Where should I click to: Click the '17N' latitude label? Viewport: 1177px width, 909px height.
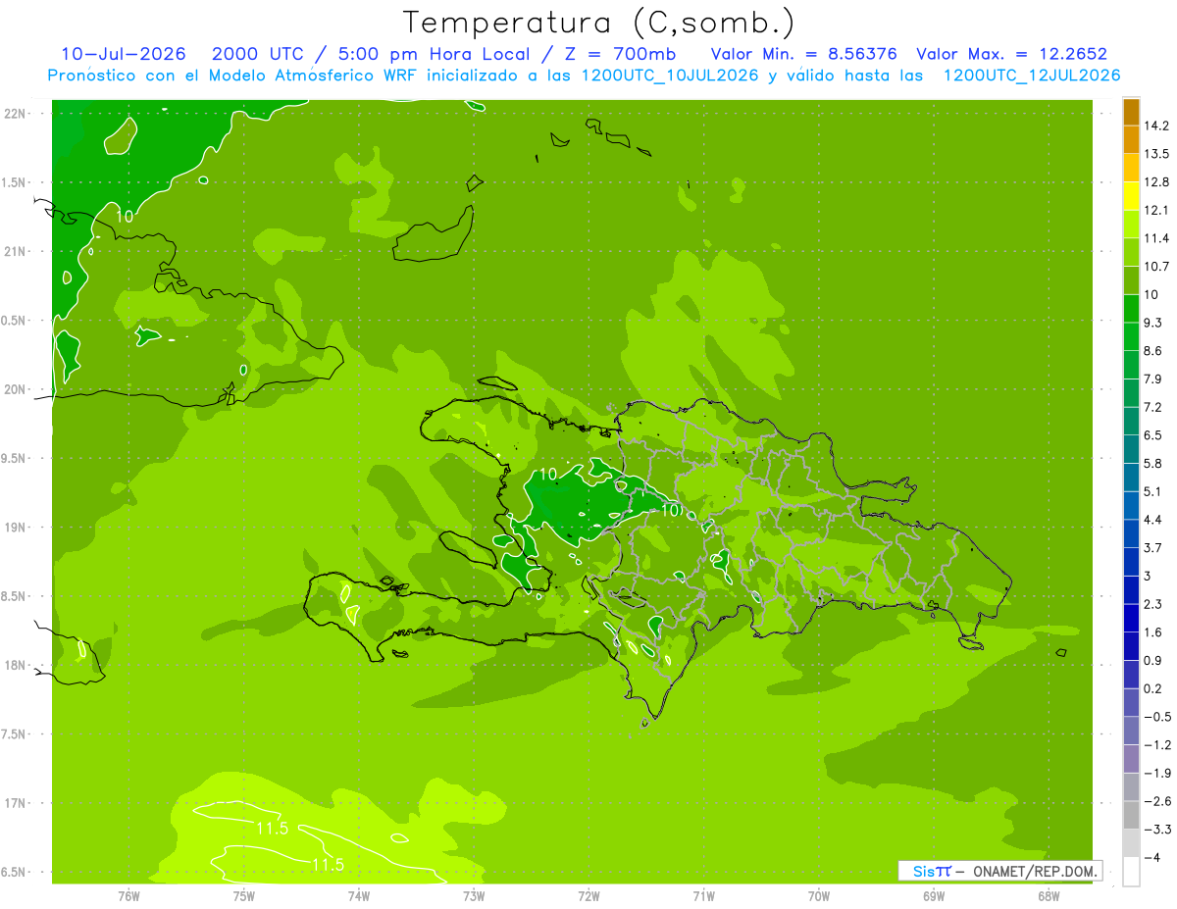tap(15, 803)
